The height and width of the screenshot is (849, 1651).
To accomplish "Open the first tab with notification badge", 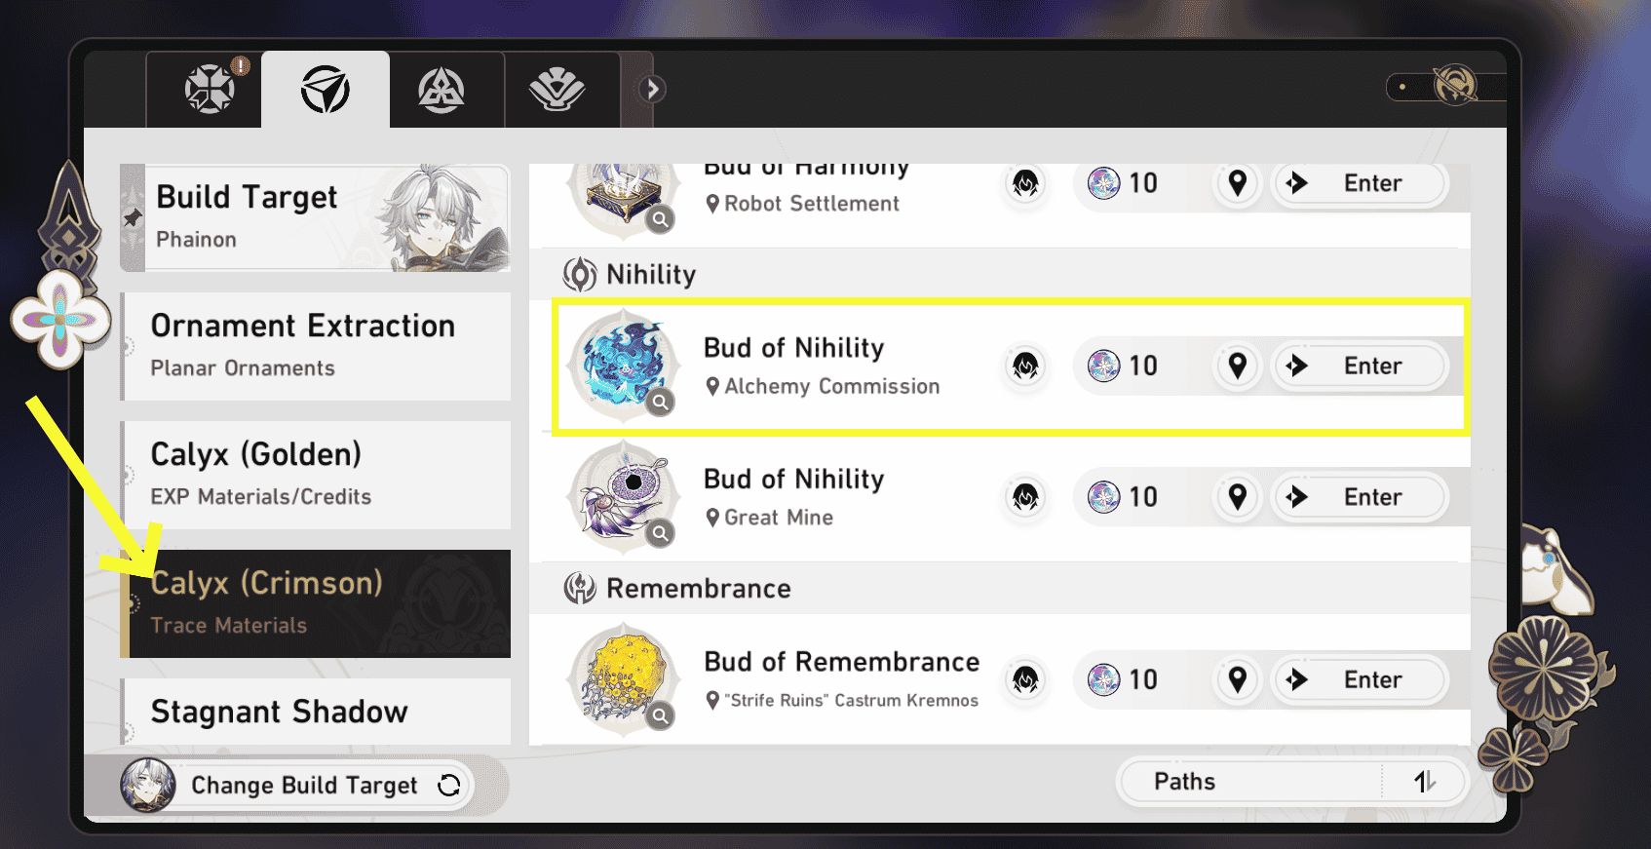I will [210, 90].
